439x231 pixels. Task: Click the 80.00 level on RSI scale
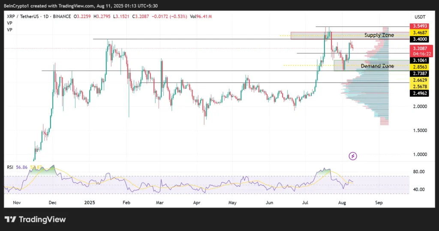[419, 172]
